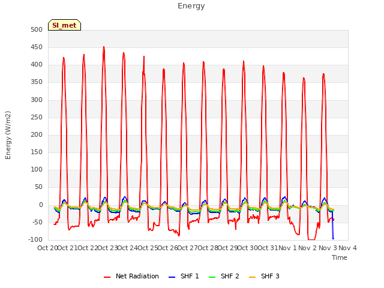Click the 450 y-axis tick label
This screenshot has width=384, height=288.
37,47
